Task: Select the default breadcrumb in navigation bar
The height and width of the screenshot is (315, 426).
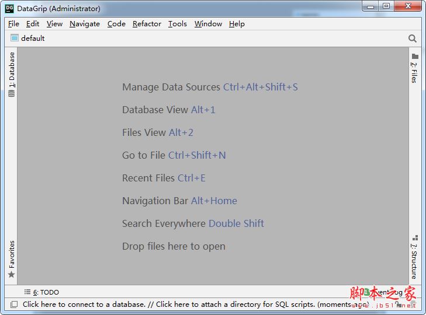Action: click(x=33, y=38)
